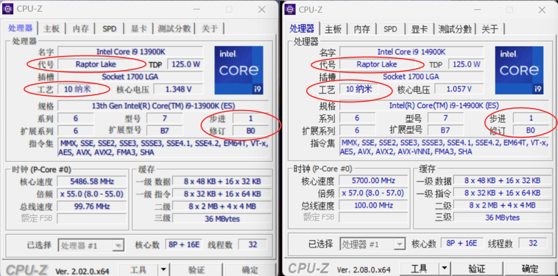
Task: Select the 处理器 tab in the 13900K window
Action: click(20, 28)
